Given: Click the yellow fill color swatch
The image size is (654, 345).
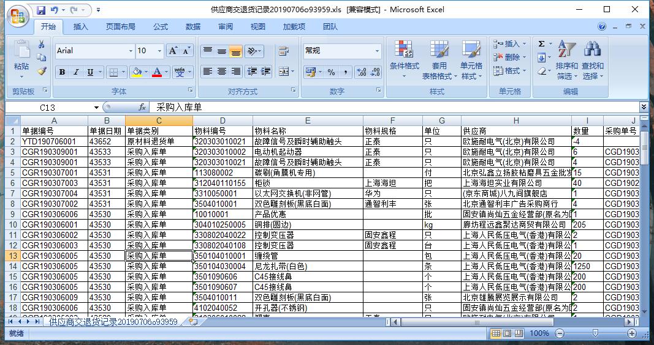Looking at the screenshot, I should point(135,72).
